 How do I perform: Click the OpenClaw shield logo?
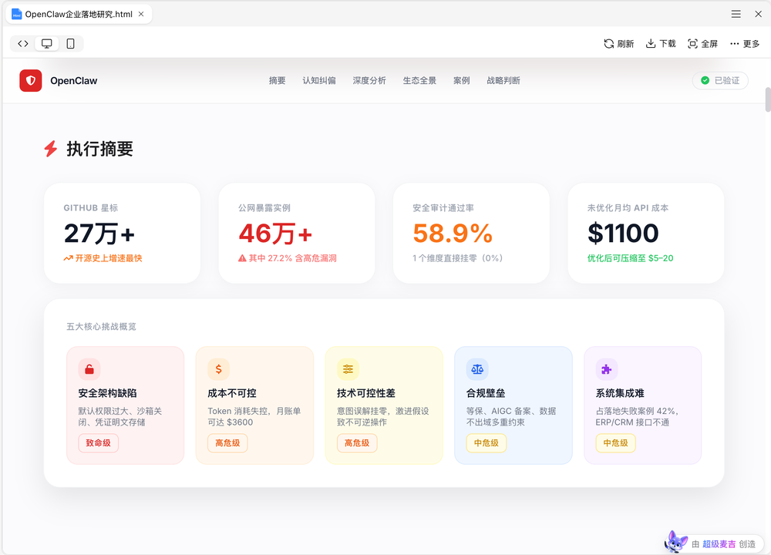[30, 80]
